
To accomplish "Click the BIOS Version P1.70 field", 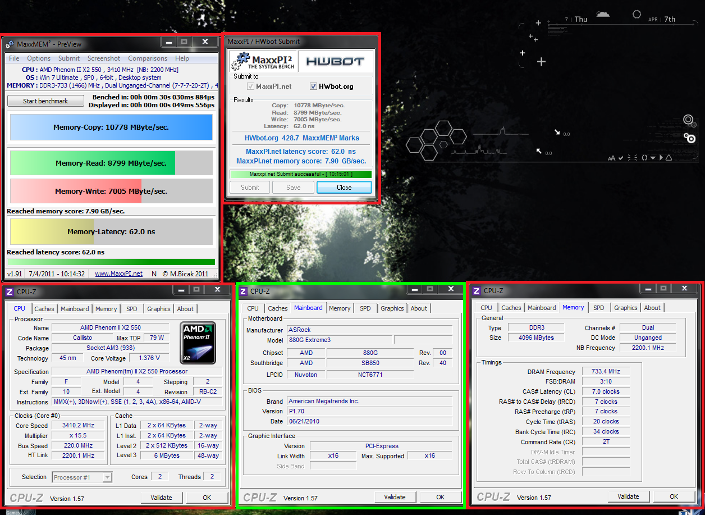I will (369, 412).
